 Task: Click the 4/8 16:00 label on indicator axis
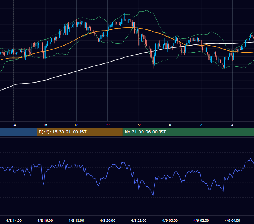45,220
